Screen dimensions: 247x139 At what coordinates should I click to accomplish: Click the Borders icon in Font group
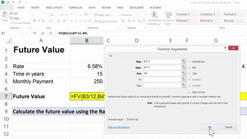point(51,21)
